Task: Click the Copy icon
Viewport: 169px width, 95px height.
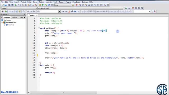Action: 26,5
